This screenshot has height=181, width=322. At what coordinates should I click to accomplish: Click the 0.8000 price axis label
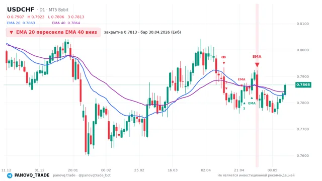[303, 50]
